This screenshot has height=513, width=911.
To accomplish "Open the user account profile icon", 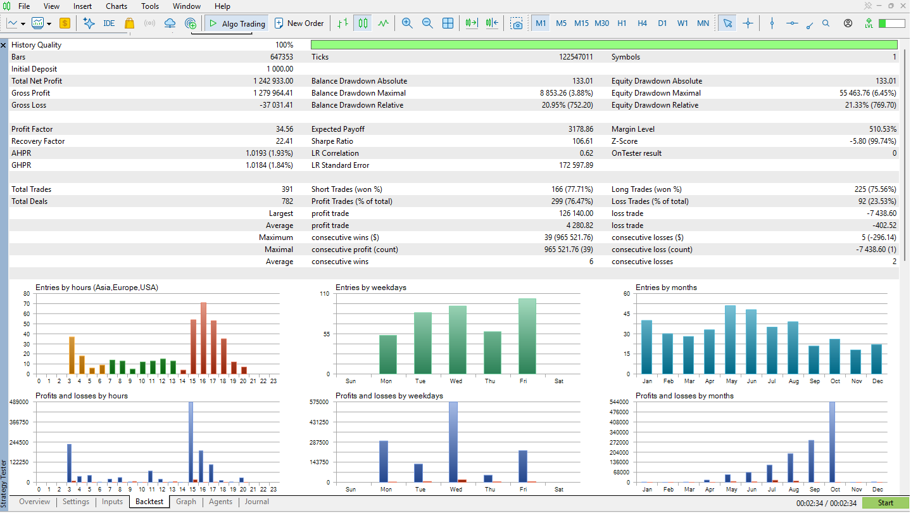I will coord(848,23).
